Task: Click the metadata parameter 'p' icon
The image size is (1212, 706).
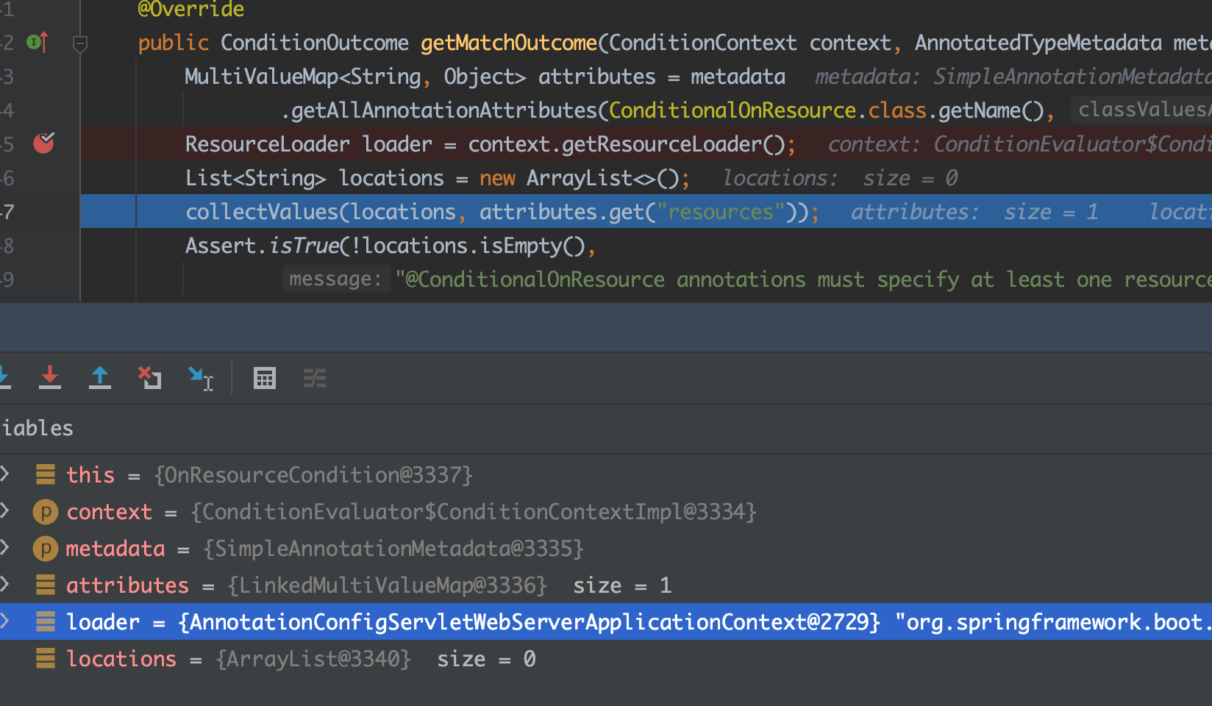Action: click(x=46, y=548)
